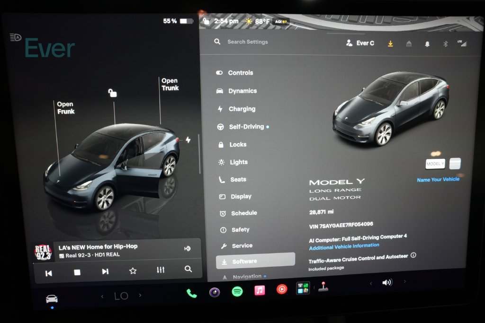
Task: Open the red media player app
Action: click(x=282, y=289)
